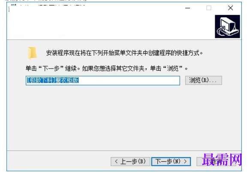Click text 安装程序现在将在下列开始菜单文件夹中创建程序的快捷方式
The height and width of the screenshot is (173, 250).
124,53
